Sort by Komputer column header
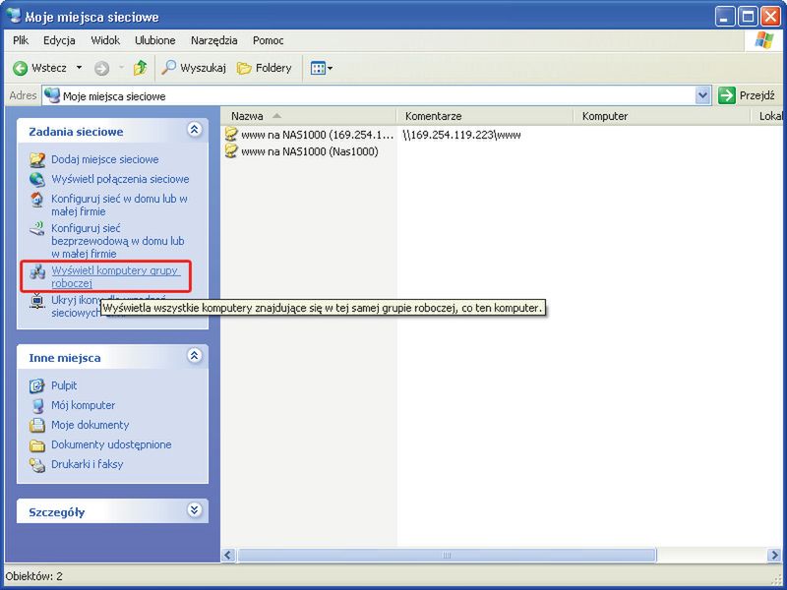The height and width of the screenshot is (590, 787). (663, 116)
